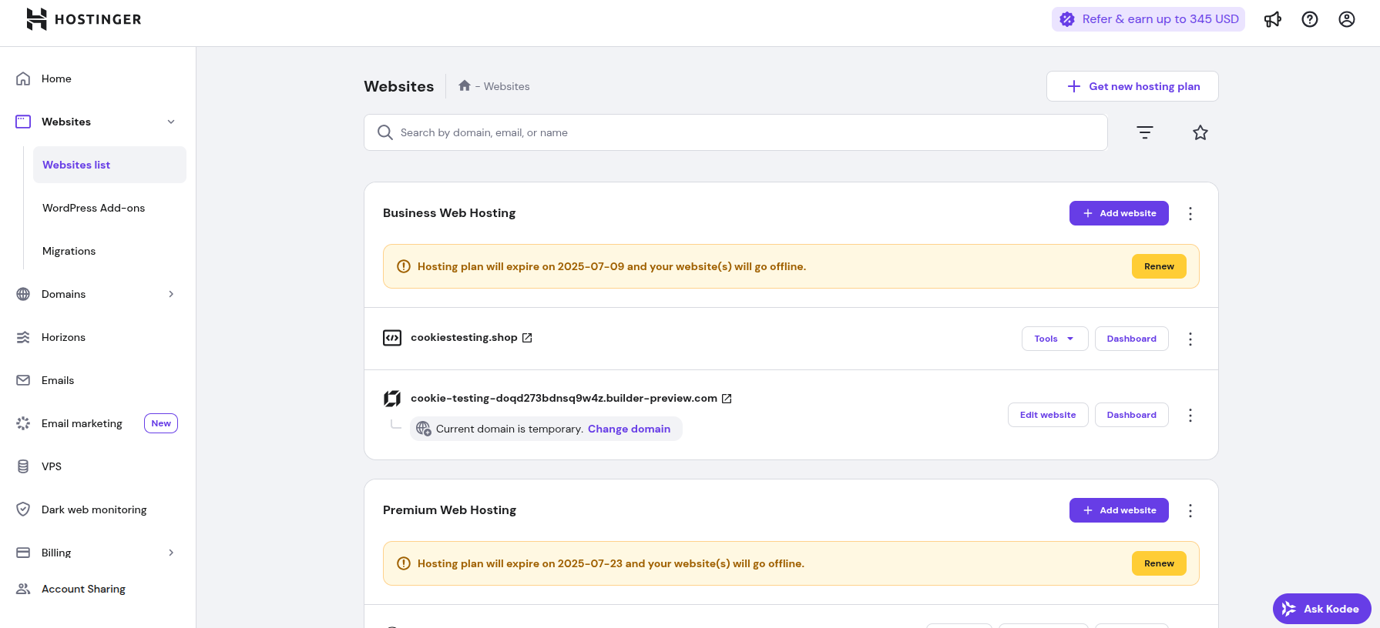Image resolution: width=1380 pixels, height=628 pixels.
Task: Open the help question mark icon
Action: tap(1309, 19)
